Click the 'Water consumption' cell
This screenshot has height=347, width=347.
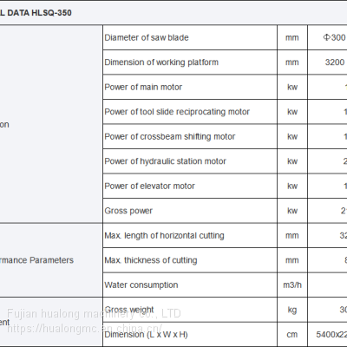190,285
